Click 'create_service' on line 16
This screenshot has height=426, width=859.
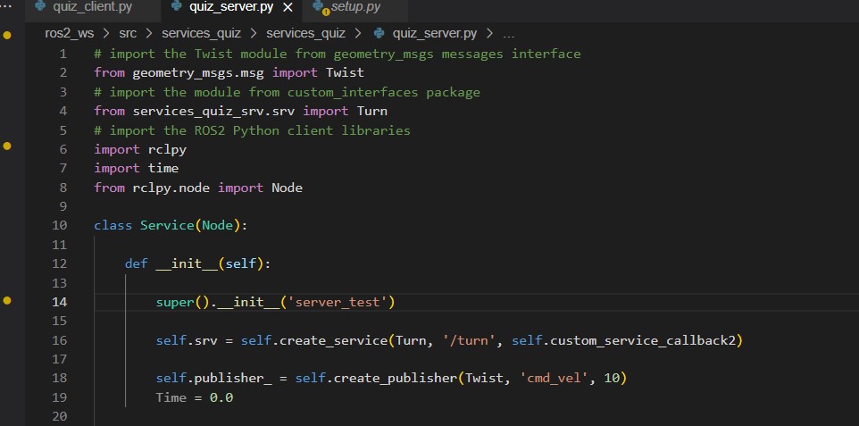coord(334,340)
